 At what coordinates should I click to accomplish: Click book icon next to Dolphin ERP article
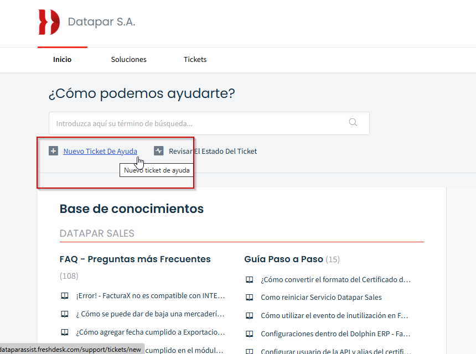pos(249,334)
